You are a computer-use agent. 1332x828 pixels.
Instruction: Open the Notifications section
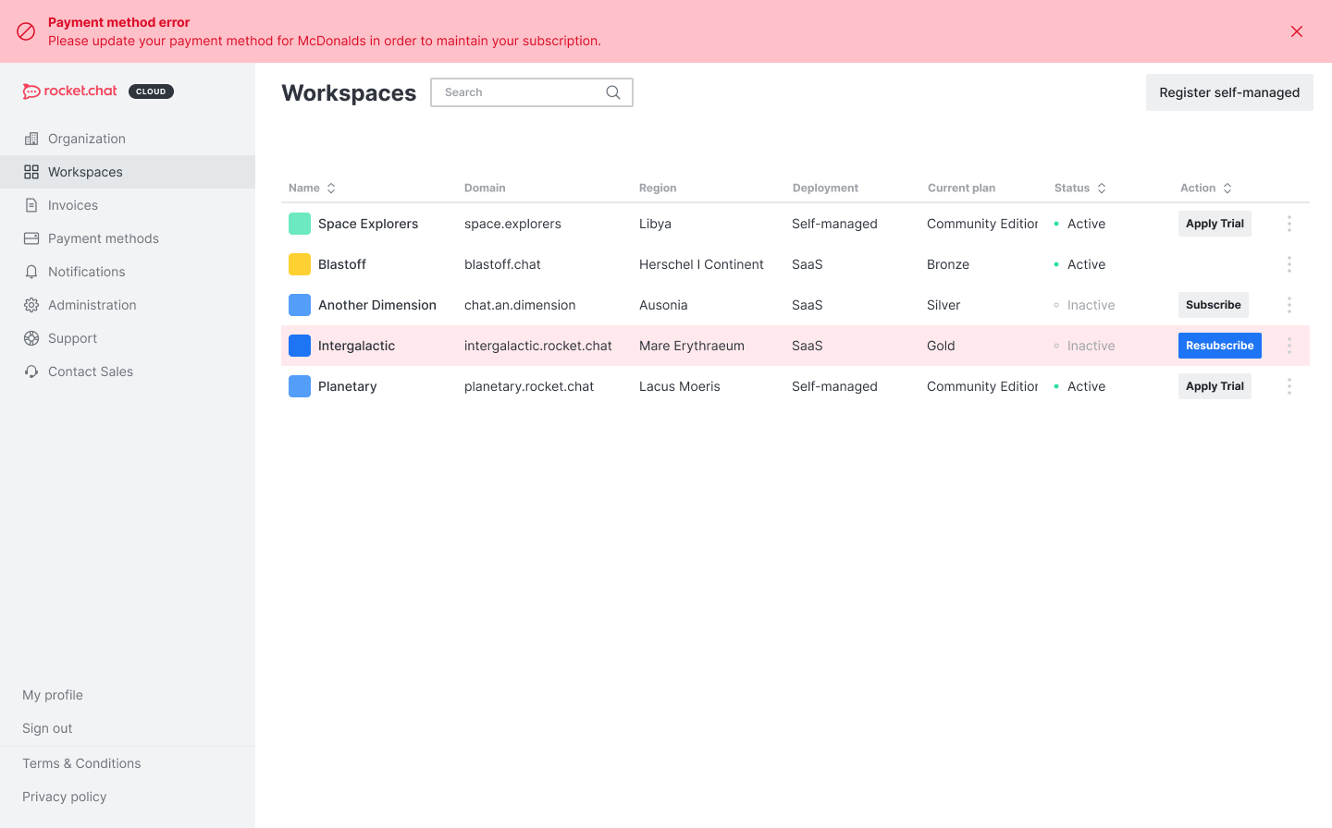[x=86, y=272]
